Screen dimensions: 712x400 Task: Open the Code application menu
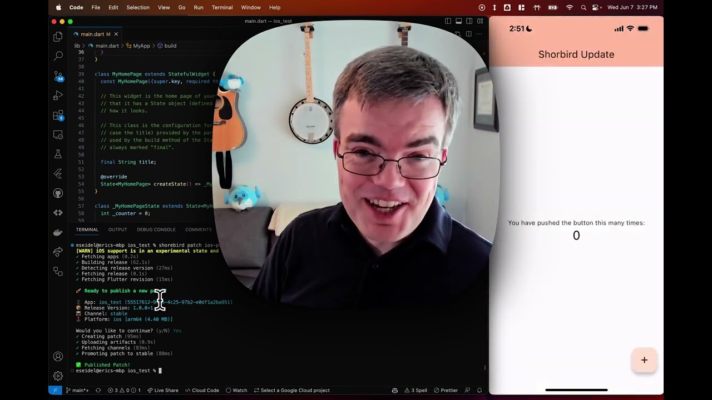[x=76, y=7]
